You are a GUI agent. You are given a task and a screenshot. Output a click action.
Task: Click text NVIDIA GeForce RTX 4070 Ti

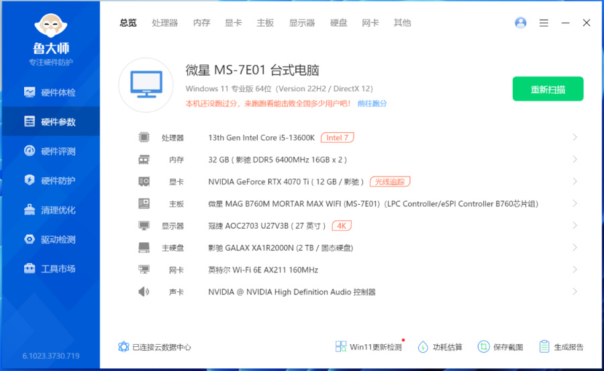coord(286,182)
